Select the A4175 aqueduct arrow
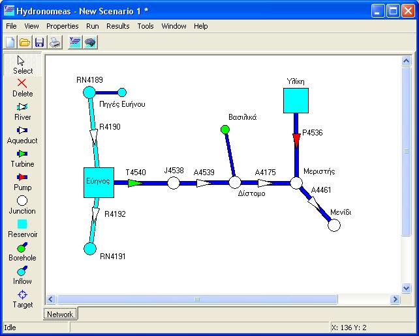The image size is (419, 336). (265, 183)
